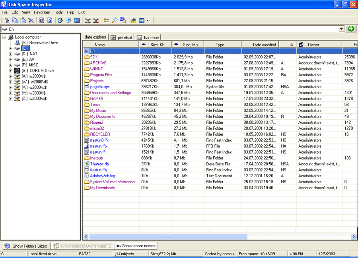358x258 pixels.
Task: Select the Program Files folder name
Action: [101, 75]
